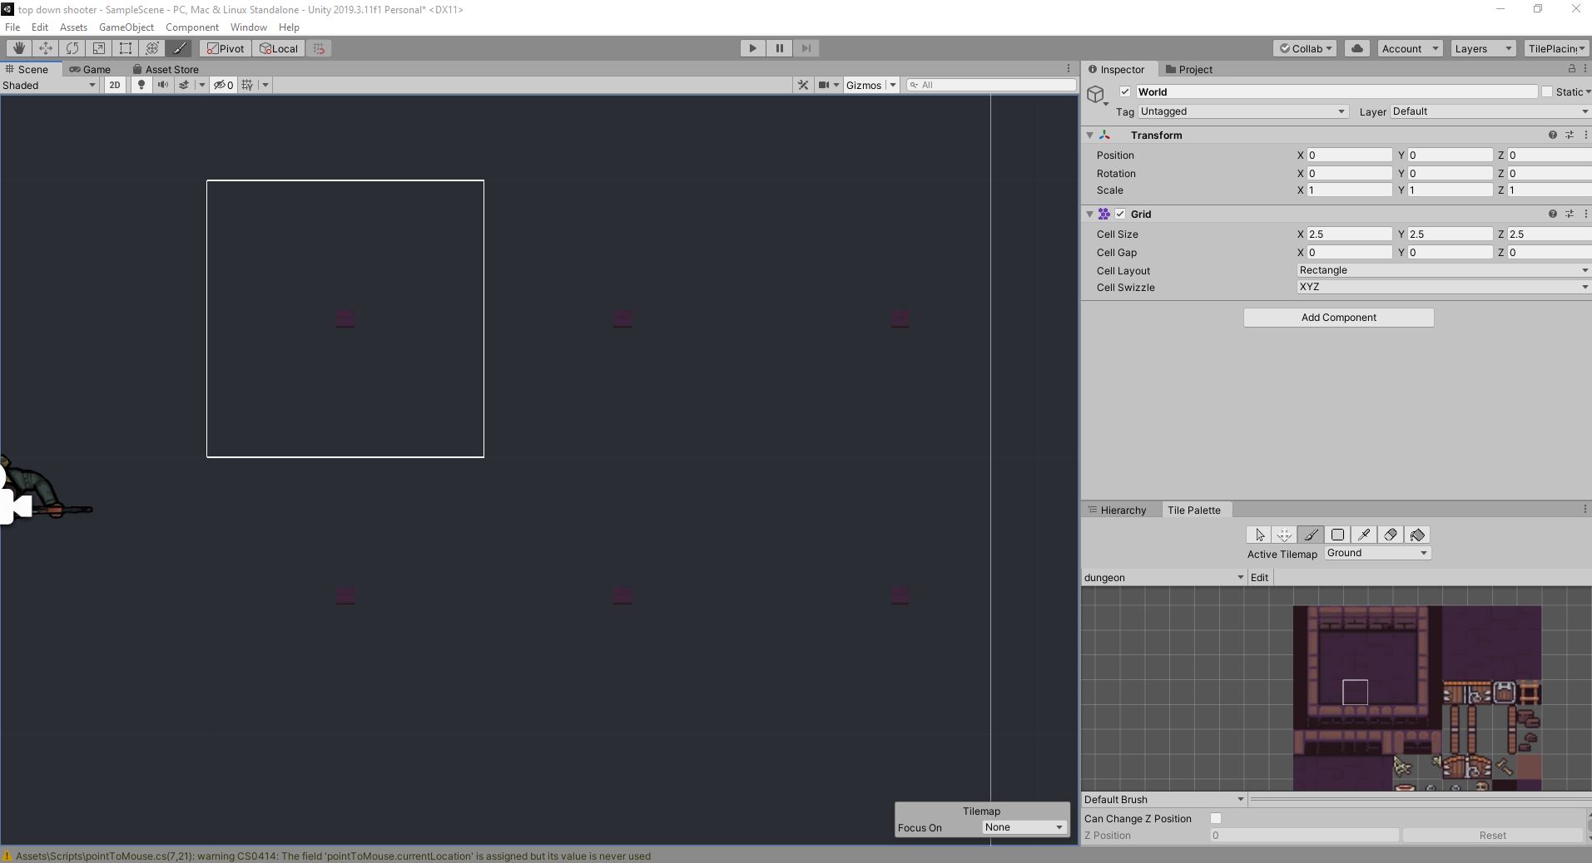The image size is (1592, 863).
Task: Select the Hand tool in the toolbar
Action: pos(17,47)
